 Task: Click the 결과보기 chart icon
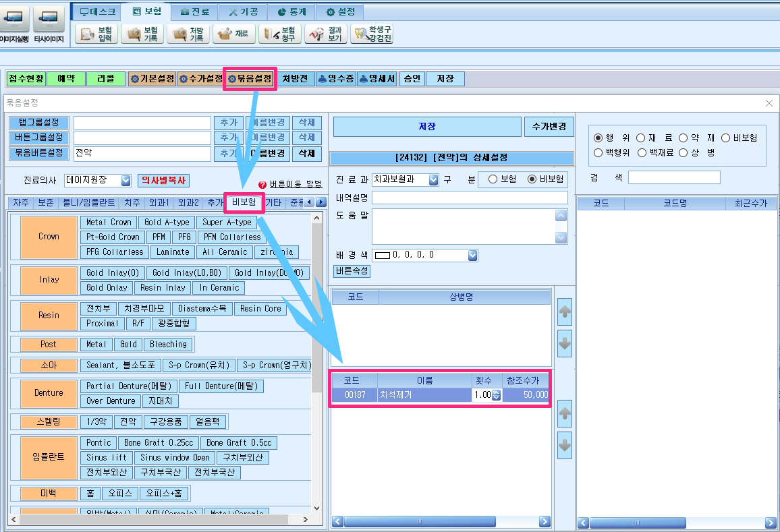(x=326, y=34)
